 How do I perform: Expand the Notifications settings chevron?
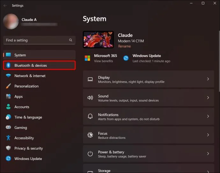[208, 116]
